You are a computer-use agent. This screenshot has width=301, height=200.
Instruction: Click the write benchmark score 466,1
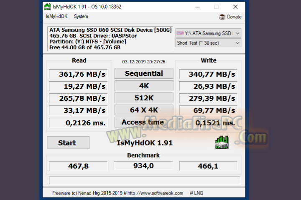point(208,166)
